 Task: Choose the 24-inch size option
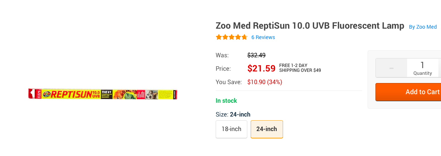[267, 129]
